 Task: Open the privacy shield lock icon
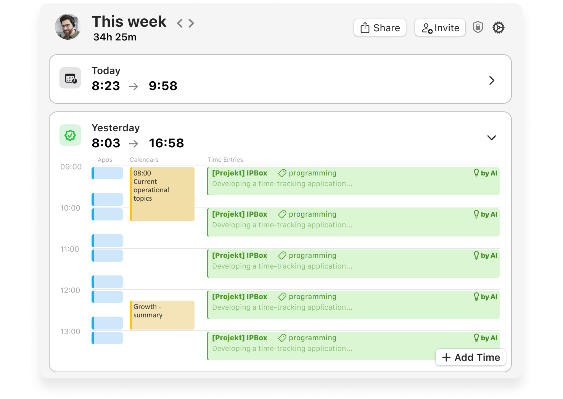pyautogui.click(x=478, y=27)
